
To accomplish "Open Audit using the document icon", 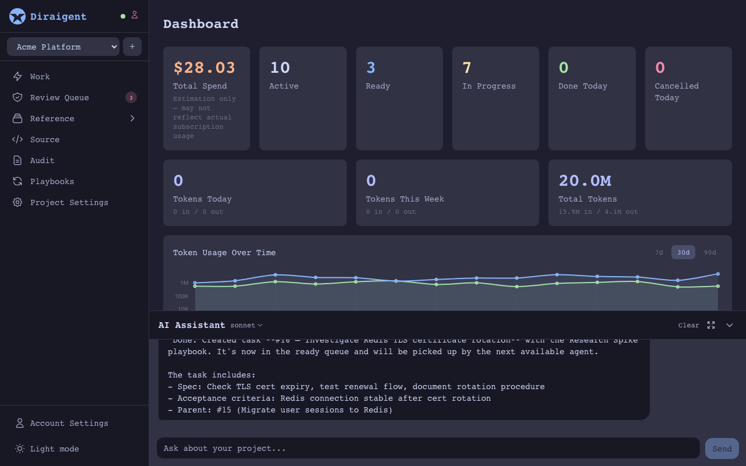I will 18,160.
